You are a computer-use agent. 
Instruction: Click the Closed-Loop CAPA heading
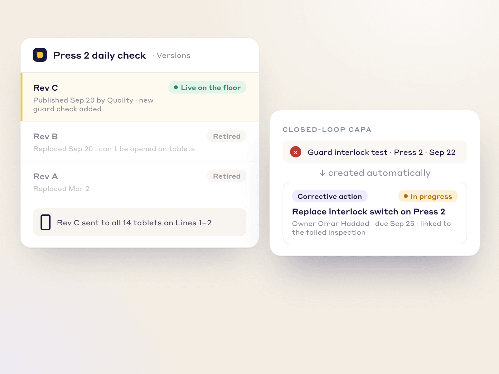pyautogui.click(x=327, y=130)
